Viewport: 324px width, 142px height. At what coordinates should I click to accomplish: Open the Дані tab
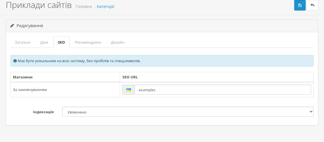(44, 42)
